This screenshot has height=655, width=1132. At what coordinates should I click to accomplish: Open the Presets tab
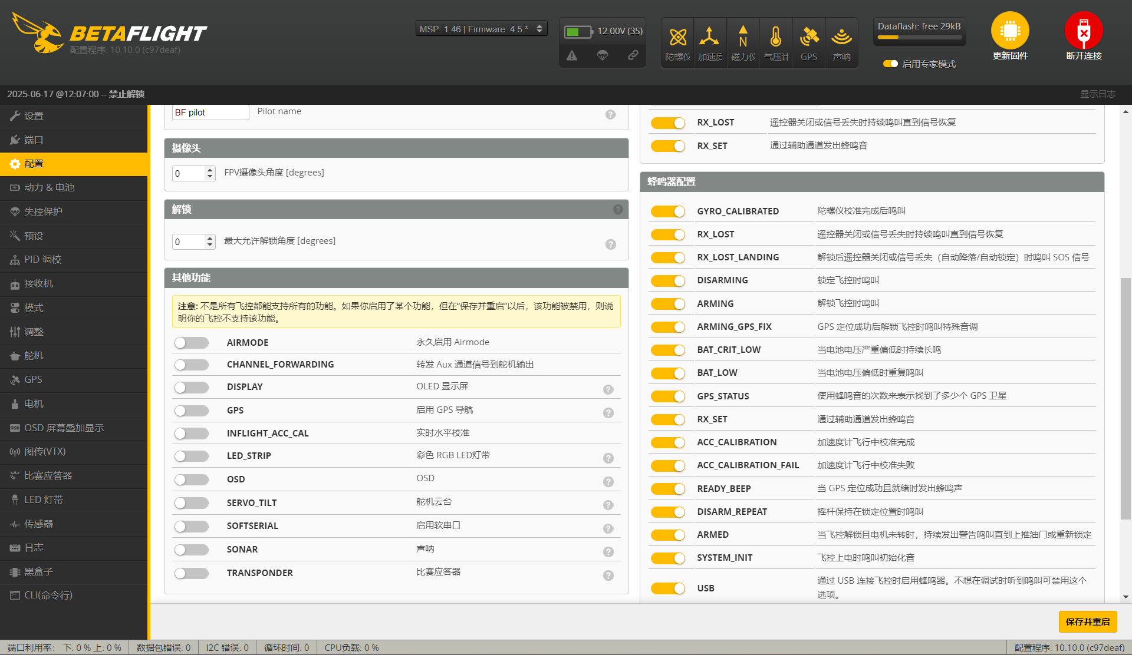[x=74, y=236]
